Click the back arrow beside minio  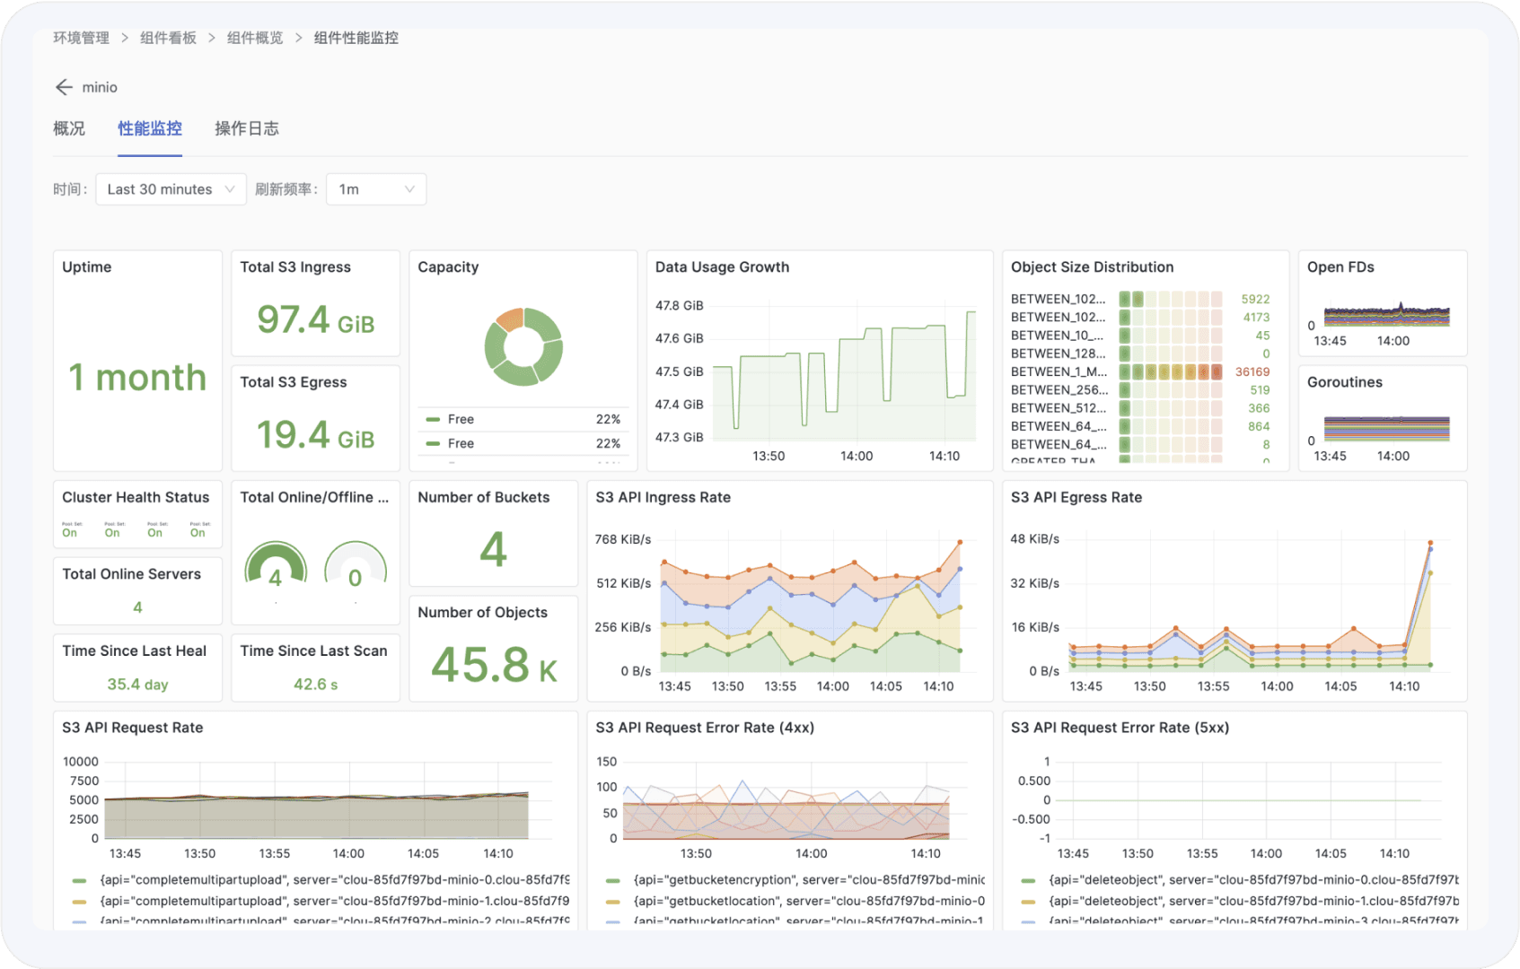point(64,87)
